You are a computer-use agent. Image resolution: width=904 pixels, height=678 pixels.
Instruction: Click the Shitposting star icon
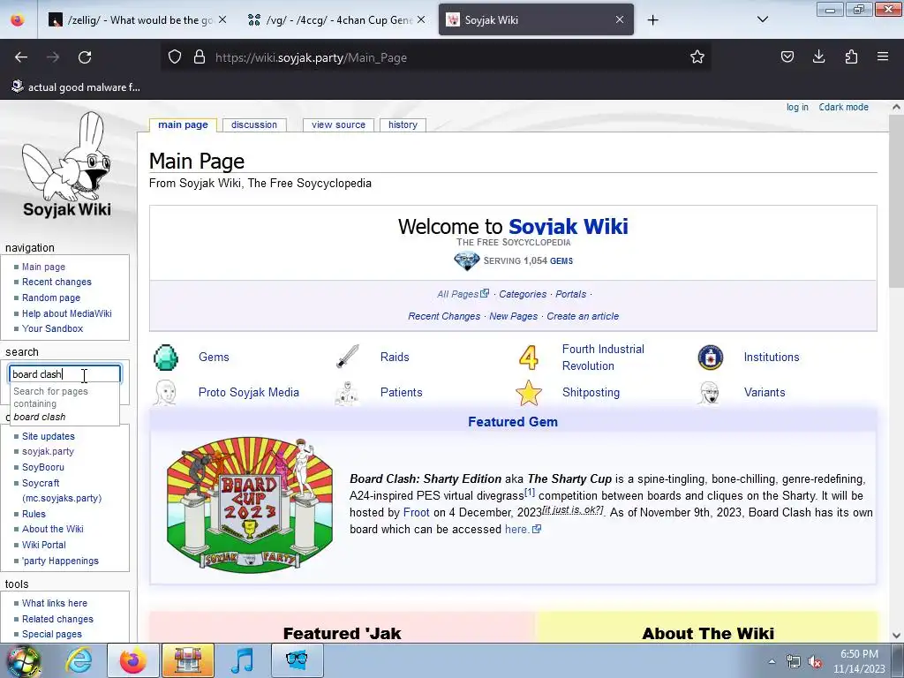click(x=529, y=393)
